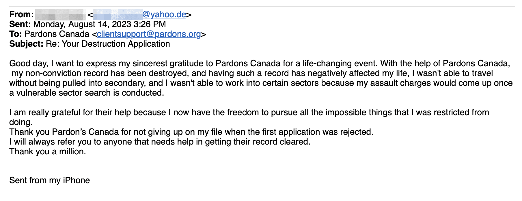Click the Good day opening line
522x201 pixels.
[260, 63]
